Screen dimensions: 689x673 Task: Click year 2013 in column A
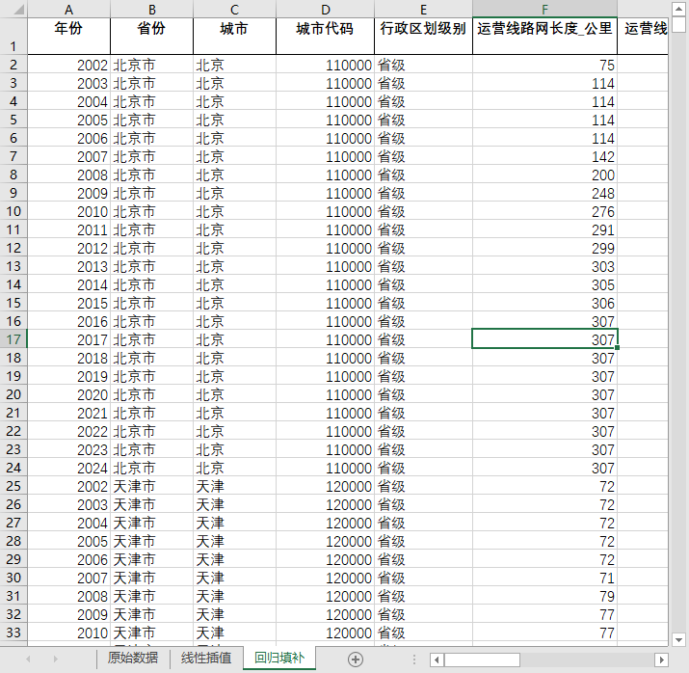68,266
